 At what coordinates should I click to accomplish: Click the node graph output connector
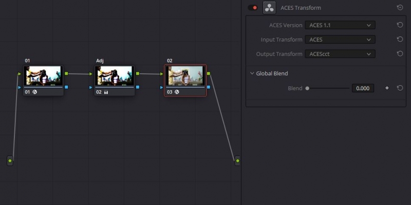tap(237, 161)
